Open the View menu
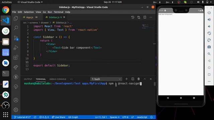This screenshot has height=120, width=214. coord(38,12)
